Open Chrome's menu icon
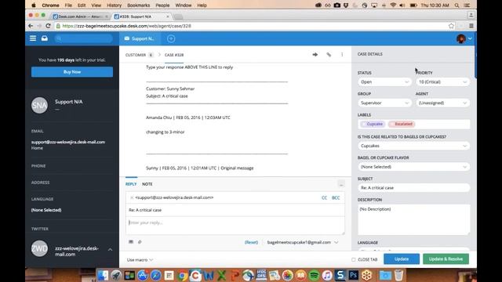 pyautogui.click(x=471, y=26)
